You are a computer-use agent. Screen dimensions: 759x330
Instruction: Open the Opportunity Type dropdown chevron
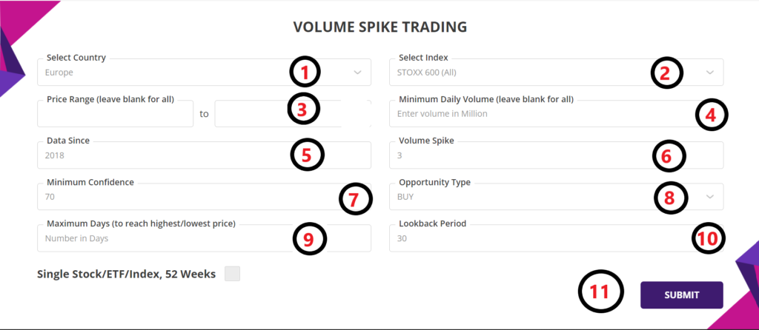[709, 197]
